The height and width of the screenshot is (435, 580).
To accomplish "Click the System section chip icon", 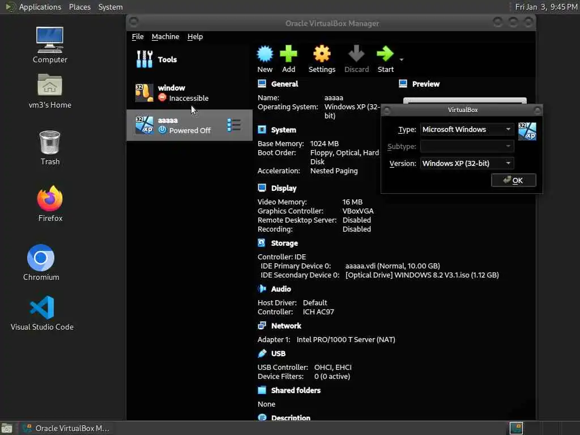I will pos(262,130).
